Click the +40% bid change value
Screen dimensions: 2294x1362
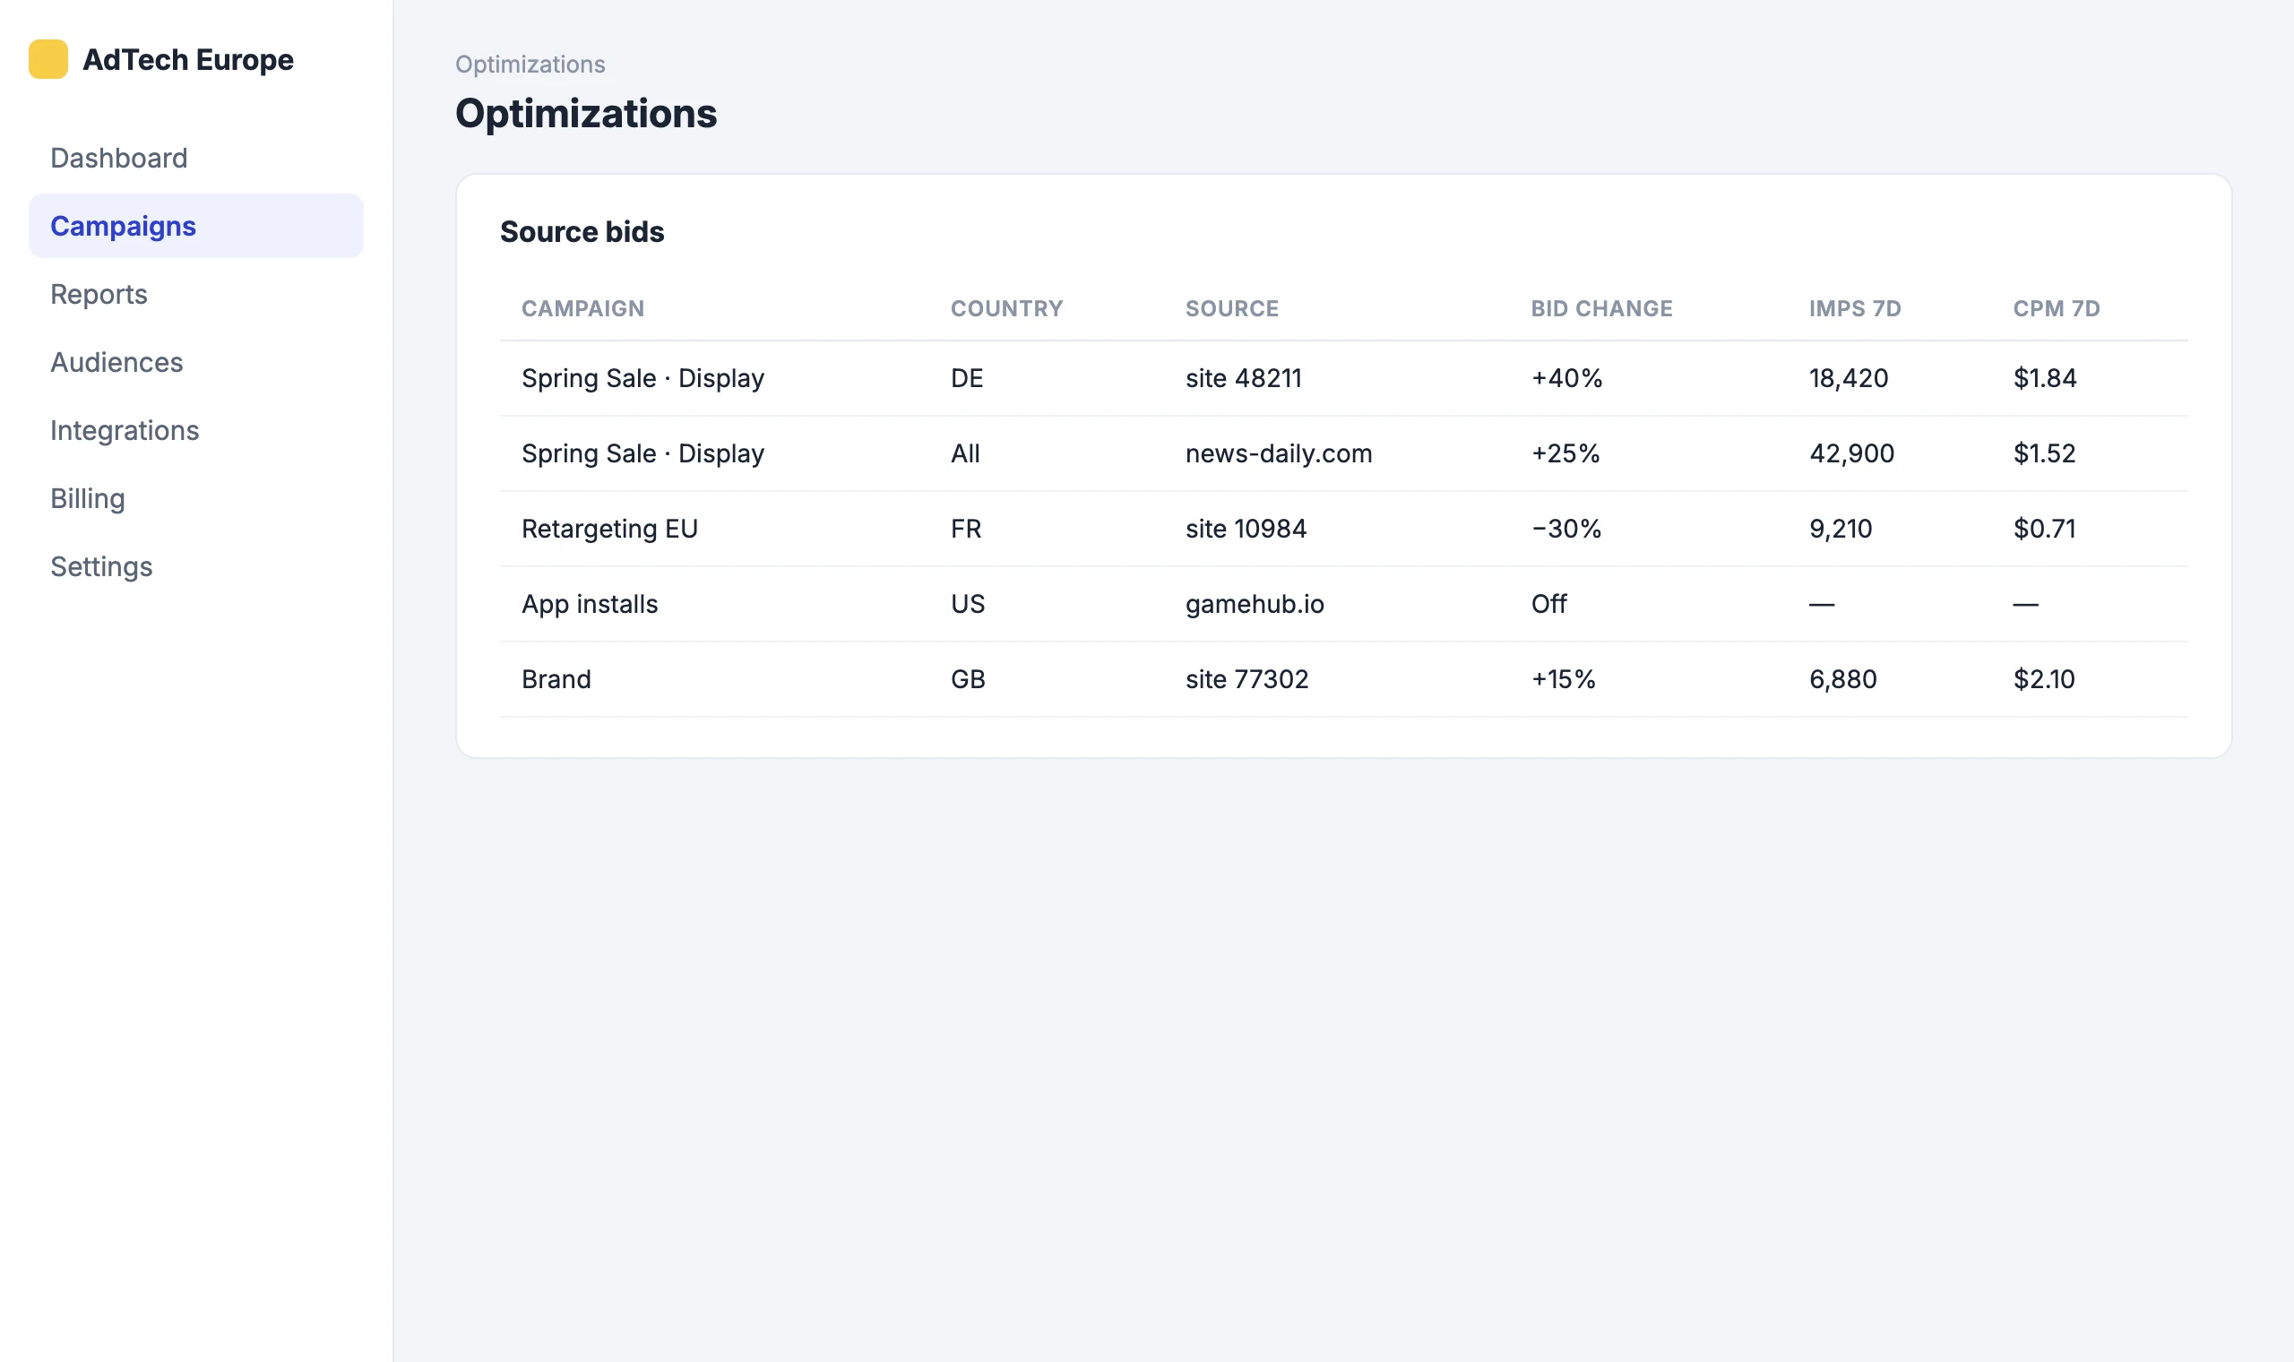click(1566, 378)
